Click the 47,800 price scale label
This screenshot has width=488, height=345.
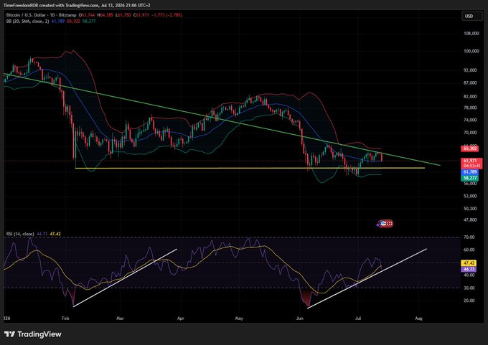[x=471, y=220]
